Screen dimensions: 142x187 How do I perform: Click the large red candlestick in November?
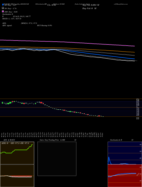point(41,103)
